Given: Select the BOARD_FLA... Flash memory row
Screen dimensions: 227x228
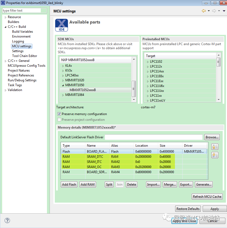Looking at the screenshot, I should point(134,151).
